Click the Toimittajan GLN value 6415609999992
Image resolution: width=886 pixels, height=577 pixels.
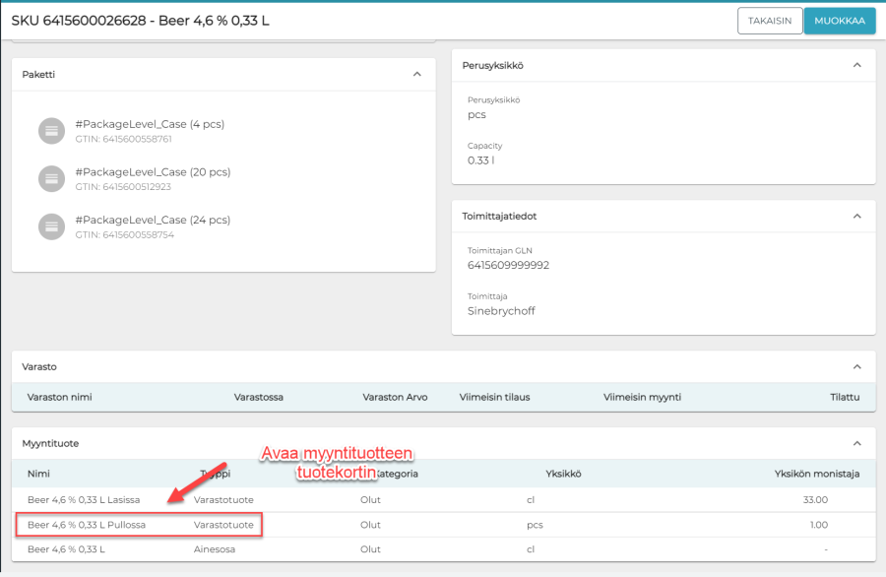(508, 265)
